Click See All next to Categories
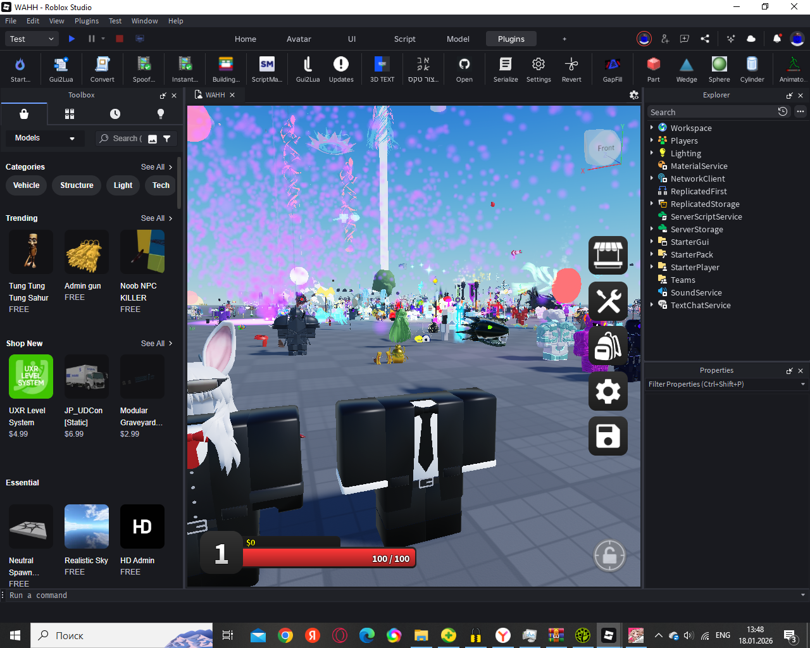 156,167
